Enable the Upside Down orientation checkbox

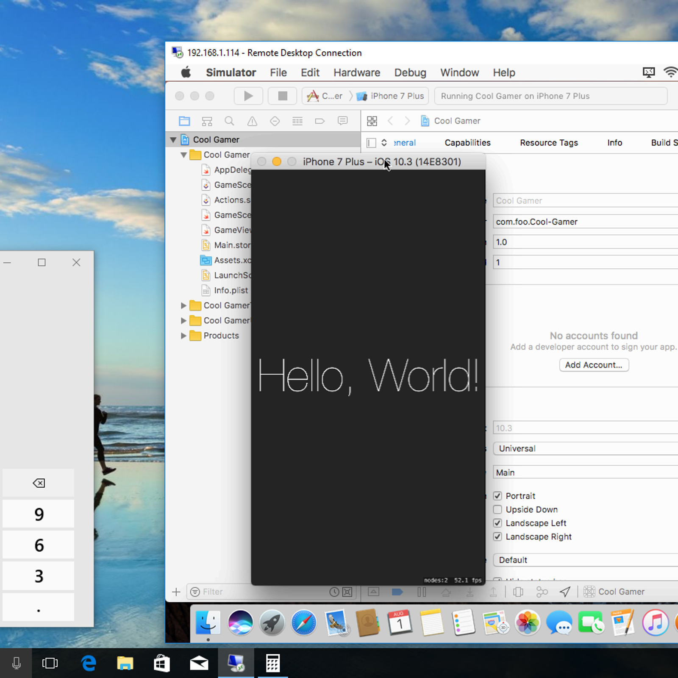pyautogui.click(x=497, y=509)
